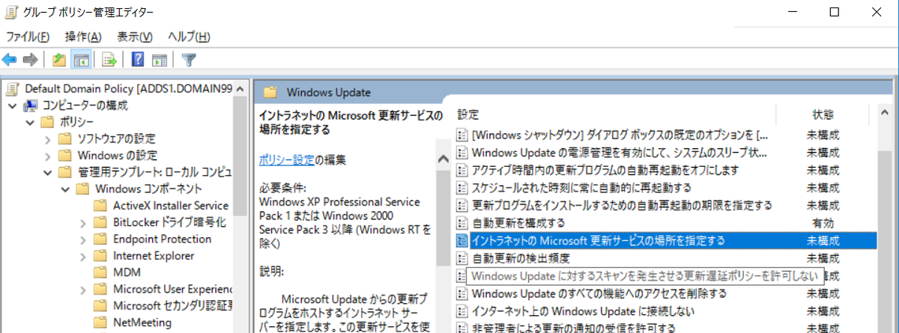The height and width of the screenshot is (333, 899).
Task: Click the settings list scroll-up arrow
Action: (x=883, y=114)
